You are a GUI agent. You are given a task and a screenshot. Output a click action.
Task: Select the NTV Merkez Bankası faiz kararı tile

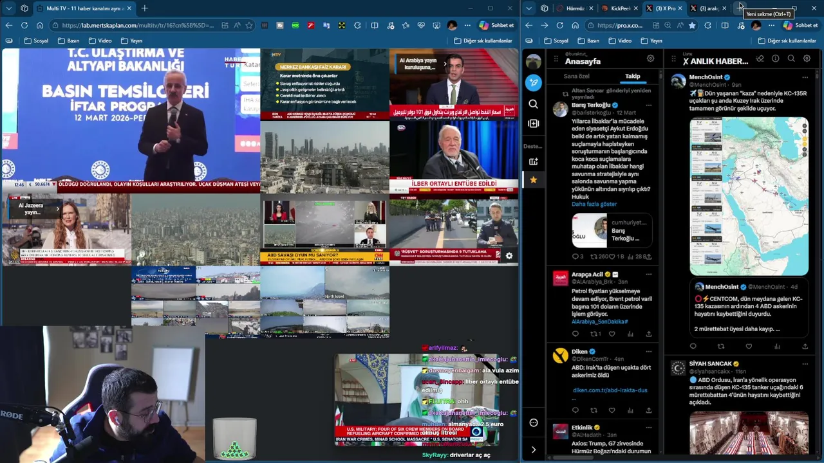(325, 84)
